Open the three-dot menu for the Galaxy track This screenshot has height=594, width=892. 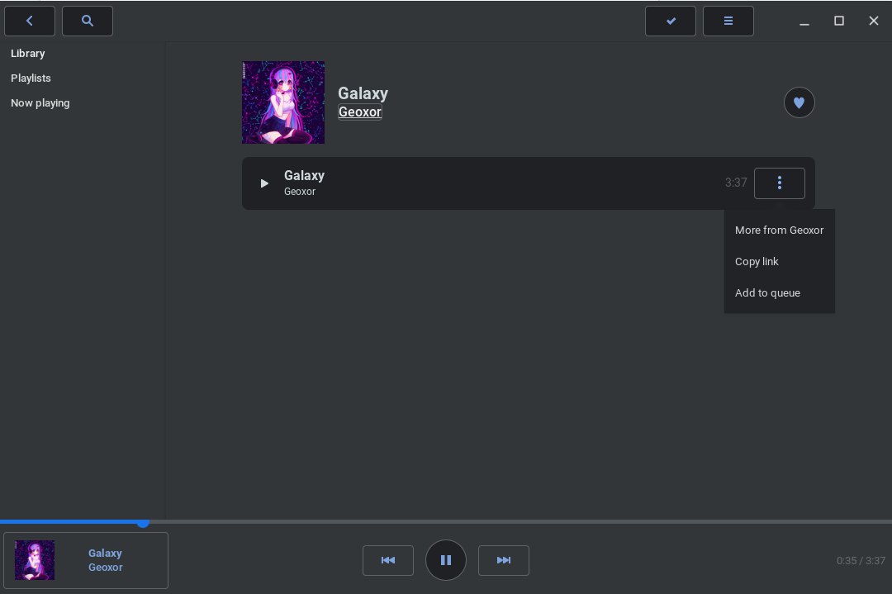click(780, 183)
